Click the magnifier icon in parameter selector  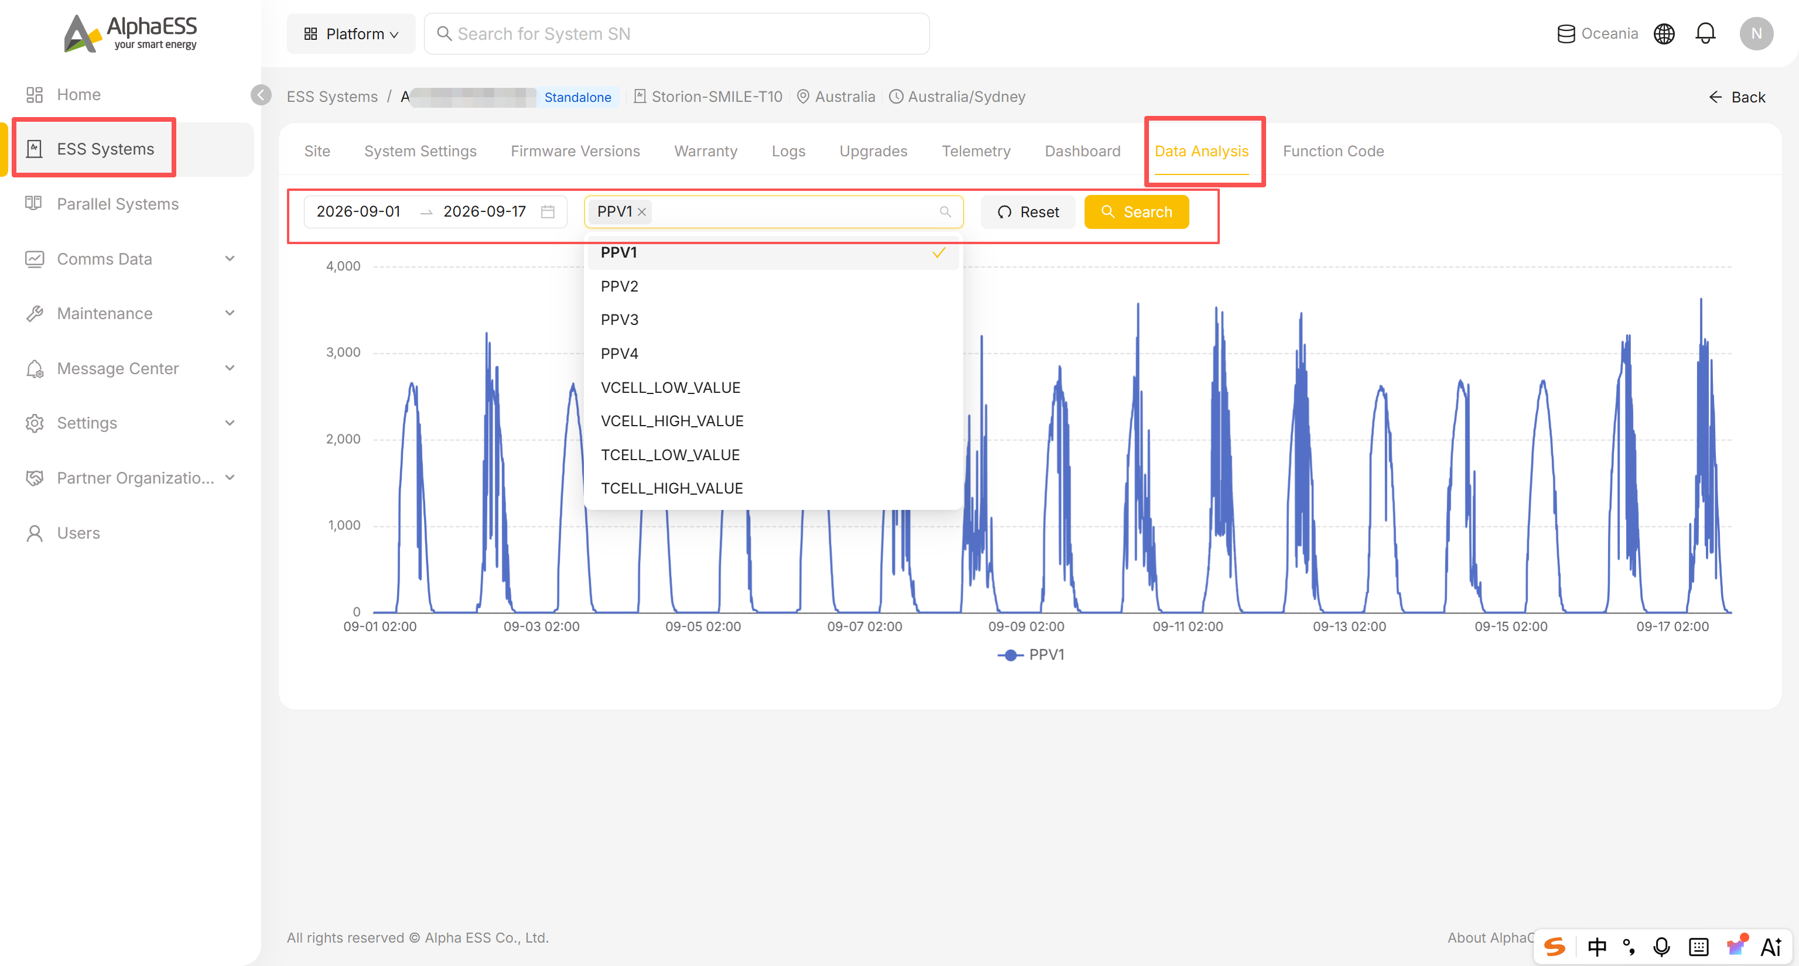point(945,211)
